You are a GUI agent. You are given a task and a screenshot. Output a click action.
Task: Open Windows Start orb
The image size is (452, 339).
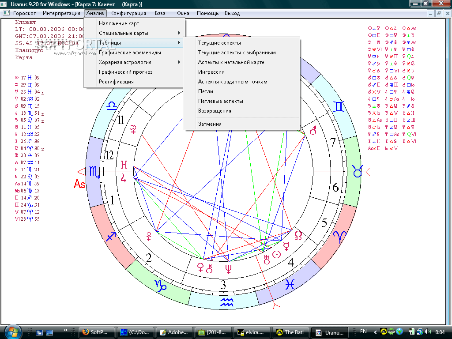[13, 332]
